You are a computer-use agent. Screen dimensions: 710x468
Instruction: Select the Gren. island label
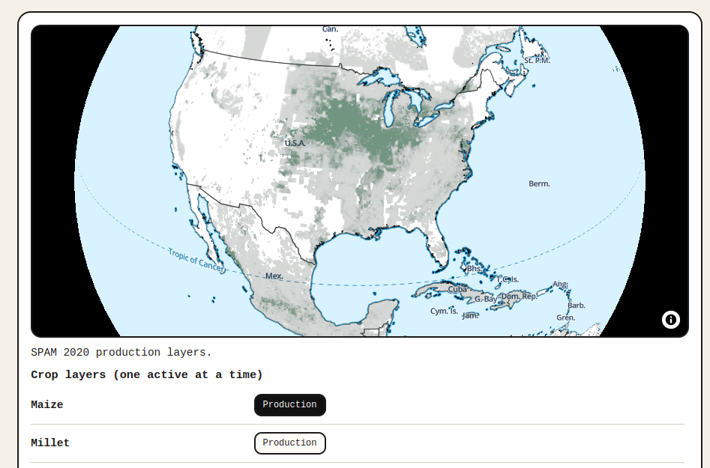[565, 317]
